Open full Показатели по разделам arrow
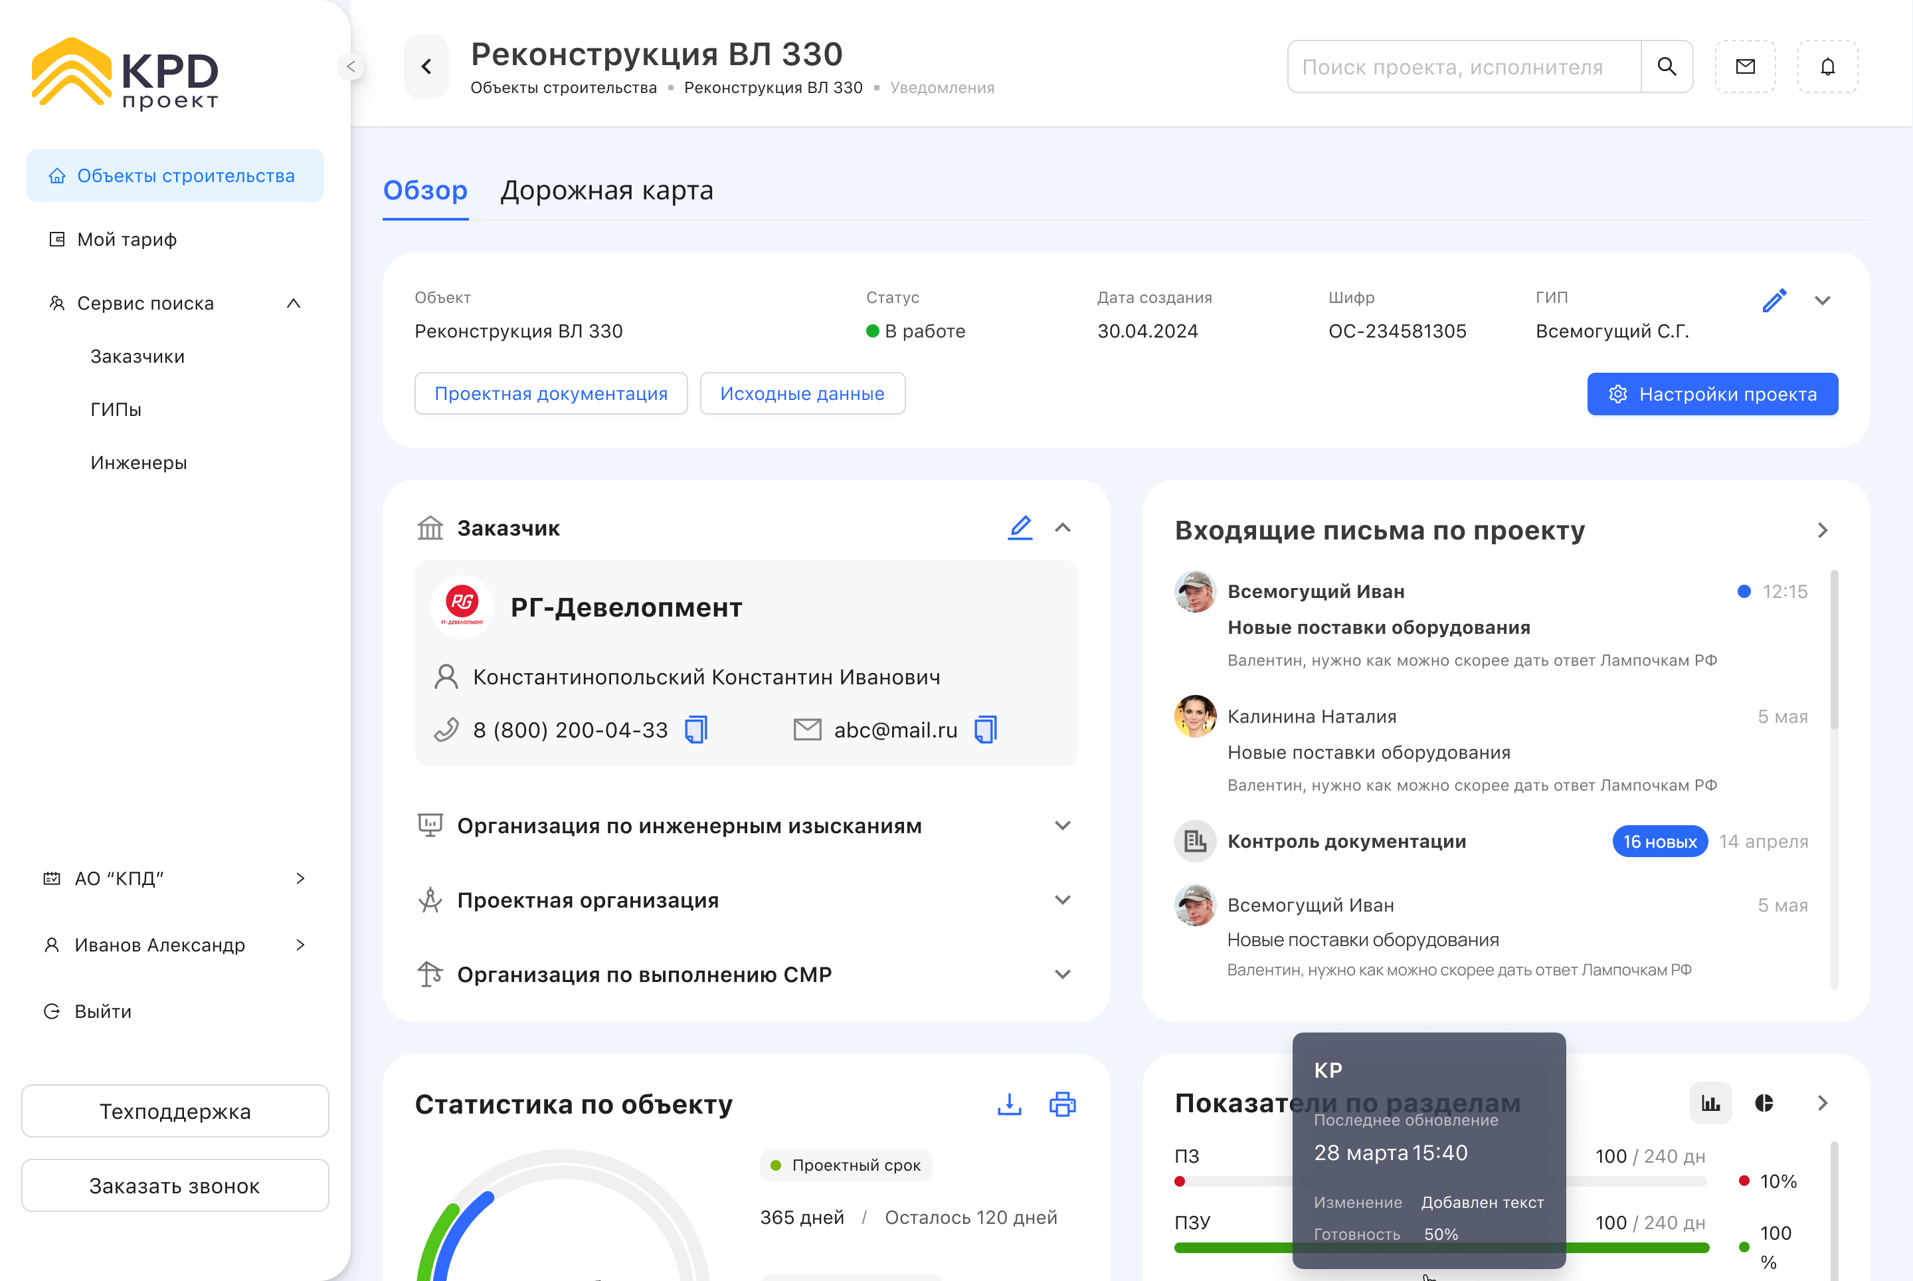The height and width of the screenshot is (1281, 1913). [1823, 1103]
